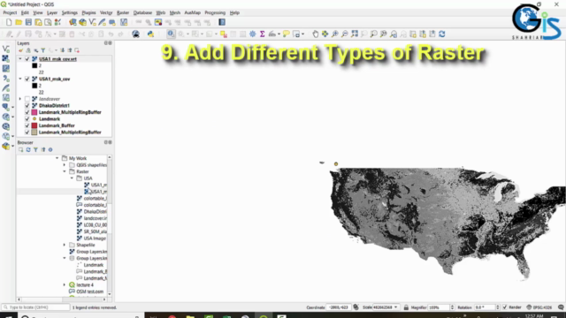This screenshot has height=318, width=566.
Task: Uncheck the USA1_msk_cov.vrt layer
Action: click(27, 59)
